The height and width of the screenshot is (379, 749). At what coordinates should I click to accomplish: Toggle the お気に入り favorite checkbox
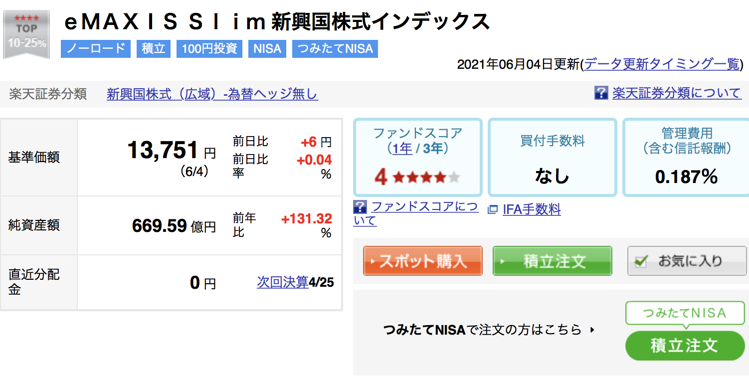[x=642, y=261]
